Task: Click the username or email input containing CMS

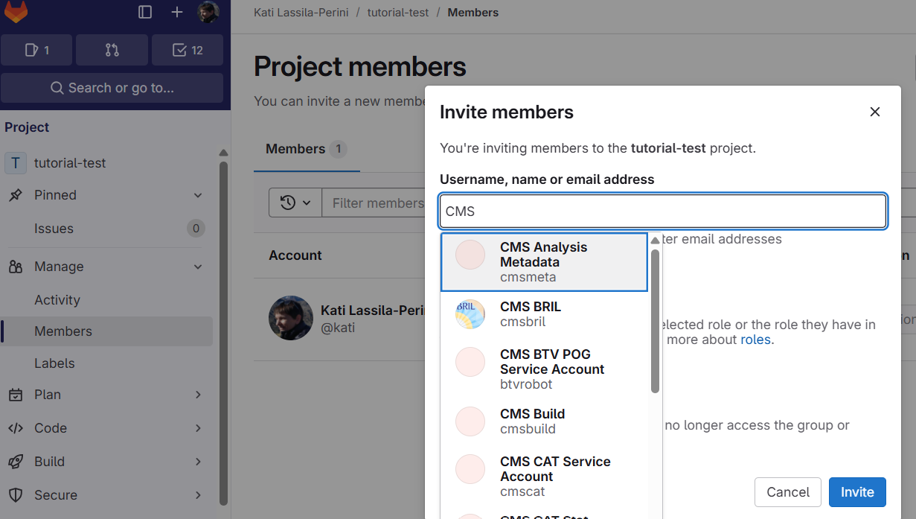Action: [663, 211]
